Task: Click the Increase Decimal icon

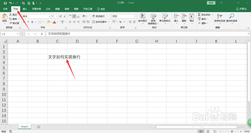Action: tap(130, 22)
